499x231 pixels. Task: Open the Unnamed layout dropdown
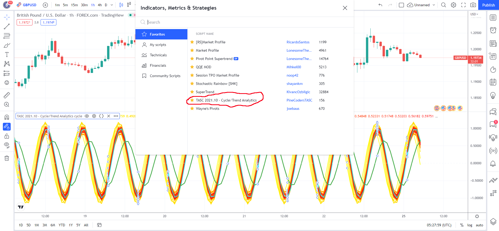tap(434, 5)
